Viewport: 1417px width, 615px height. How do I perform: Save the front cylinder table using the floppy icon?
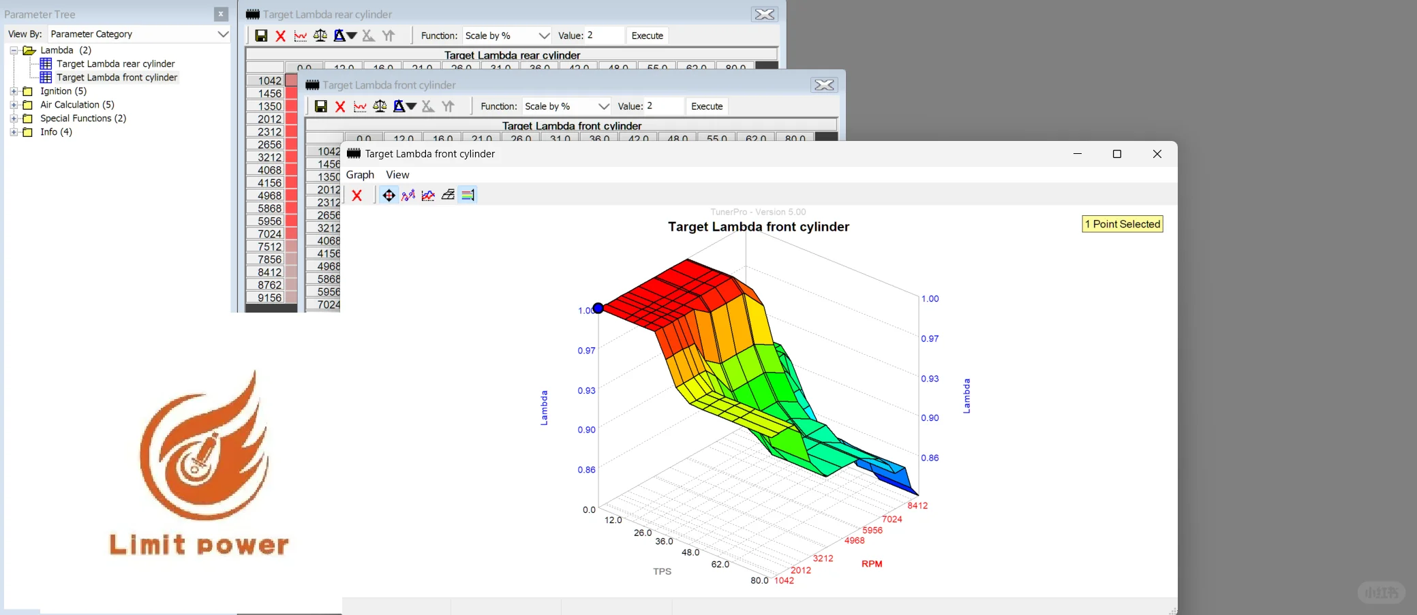tap(321, 106)
